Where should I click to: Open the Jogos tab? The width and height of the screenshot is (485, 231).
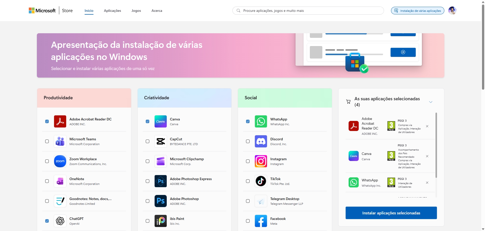[x=136, y=11]
